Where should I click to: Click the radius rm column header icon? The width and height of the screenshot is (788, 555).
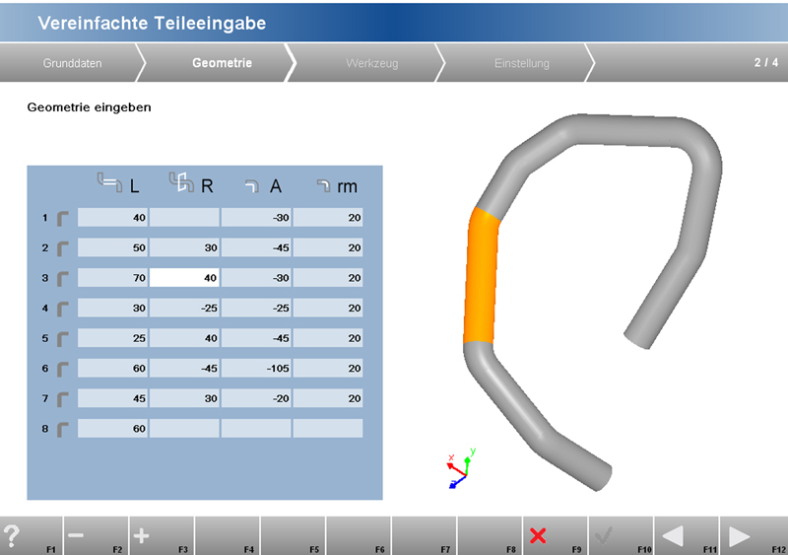pyautogui.click(x=324, y=185)
